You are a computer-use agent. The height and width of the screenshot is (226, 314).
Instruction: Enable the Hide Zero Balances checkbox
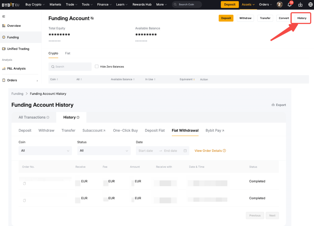(97, 67)
